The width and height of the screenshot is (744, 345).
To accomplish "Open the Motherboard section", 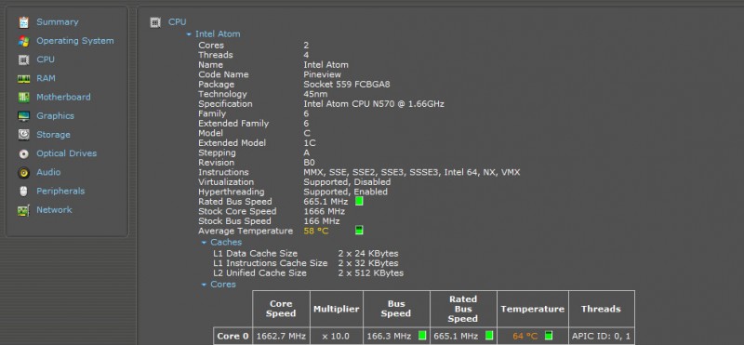I will 63,97.
